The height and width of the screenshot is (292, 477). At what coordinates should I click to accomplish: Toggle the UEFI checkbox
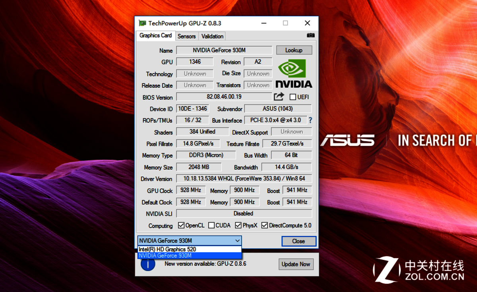tap(293, 97)
